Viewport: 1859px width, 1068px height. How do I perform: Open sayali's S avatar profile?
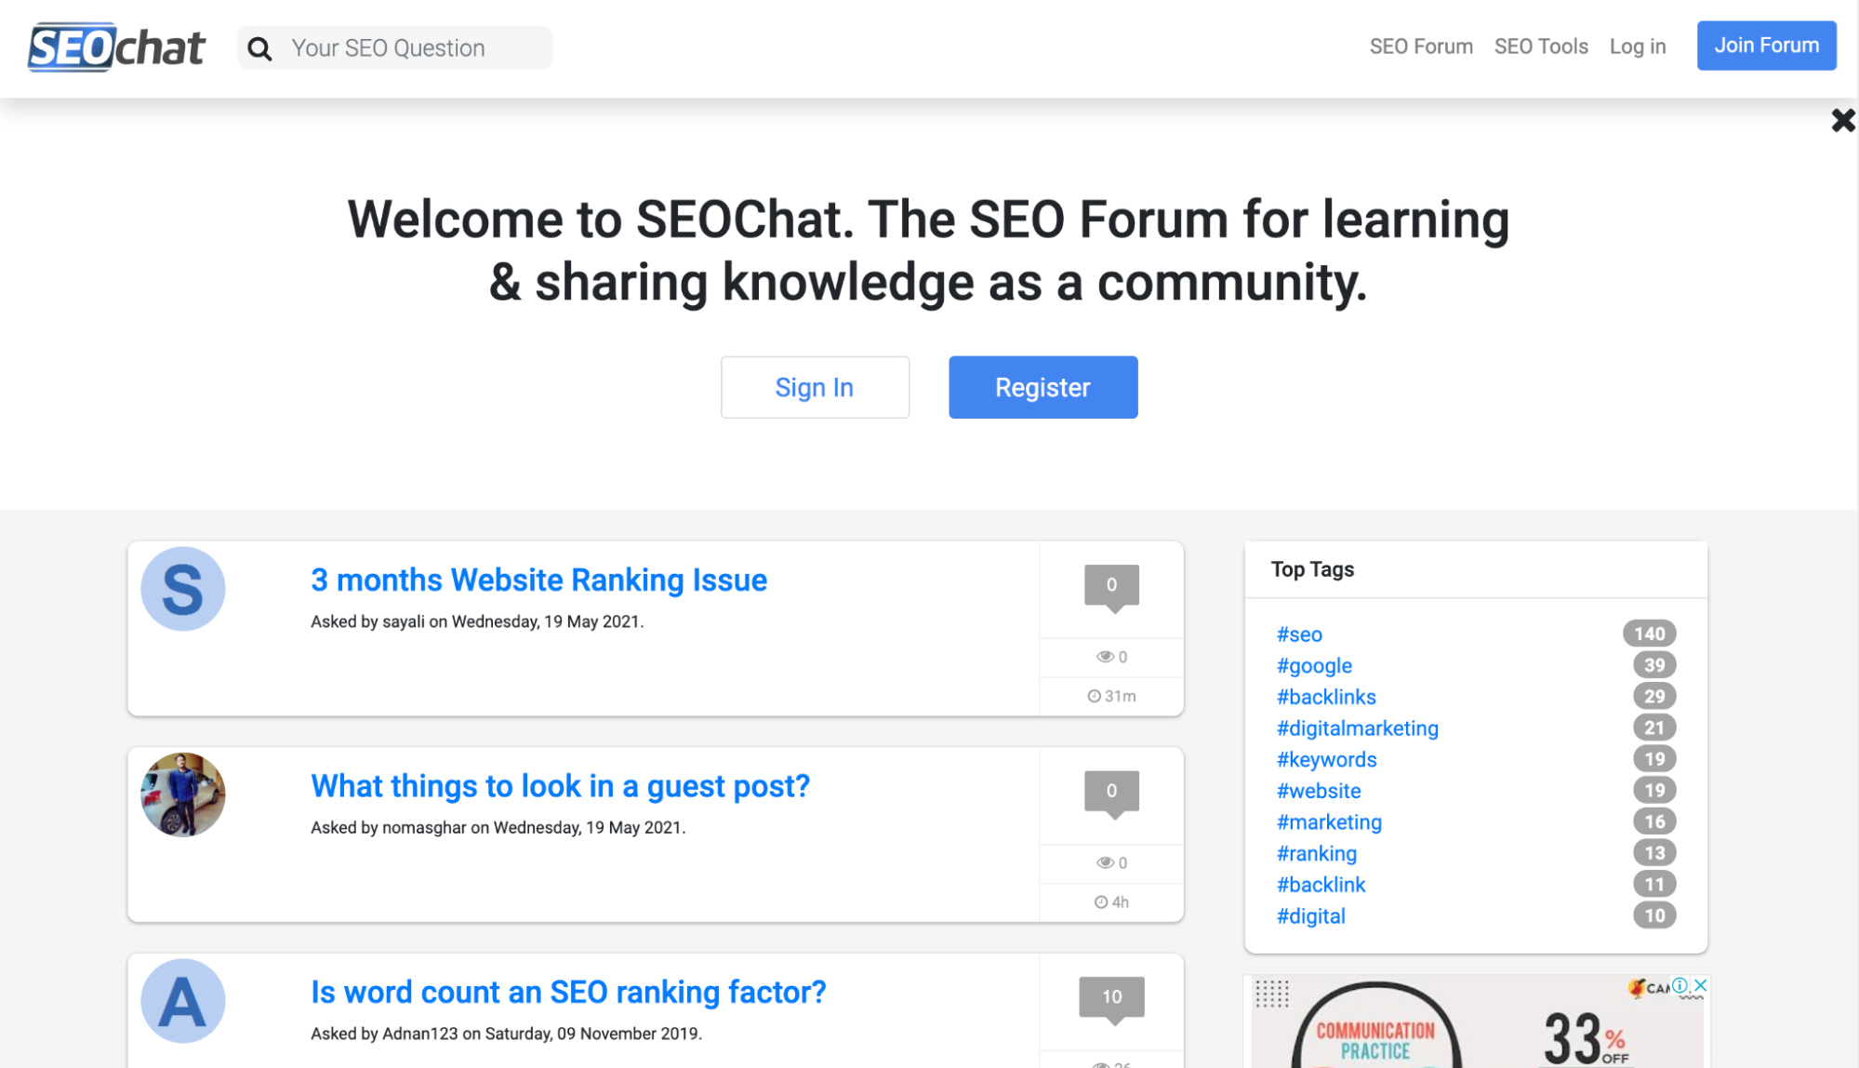point(183,589)
